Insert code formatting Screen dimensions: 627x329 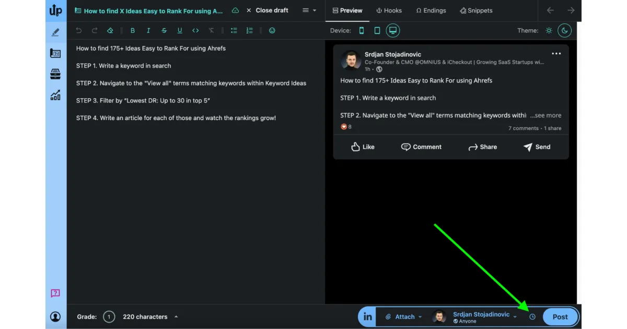pos(195,31)
